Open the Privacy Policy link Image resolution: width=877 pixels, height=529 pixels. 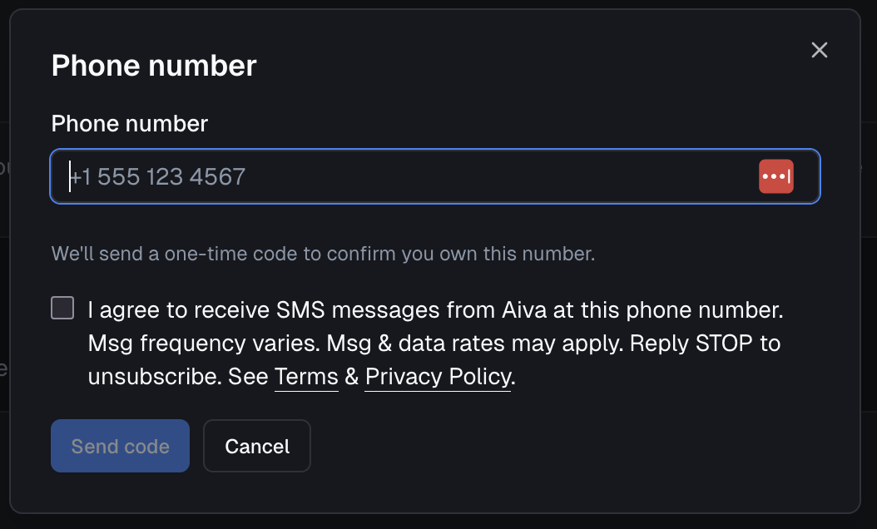[438, 377]
